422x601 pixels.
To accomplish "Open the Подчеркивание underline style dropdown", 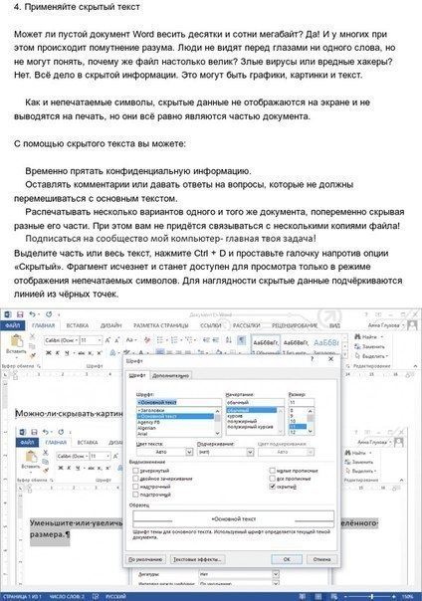I will 250,452.
